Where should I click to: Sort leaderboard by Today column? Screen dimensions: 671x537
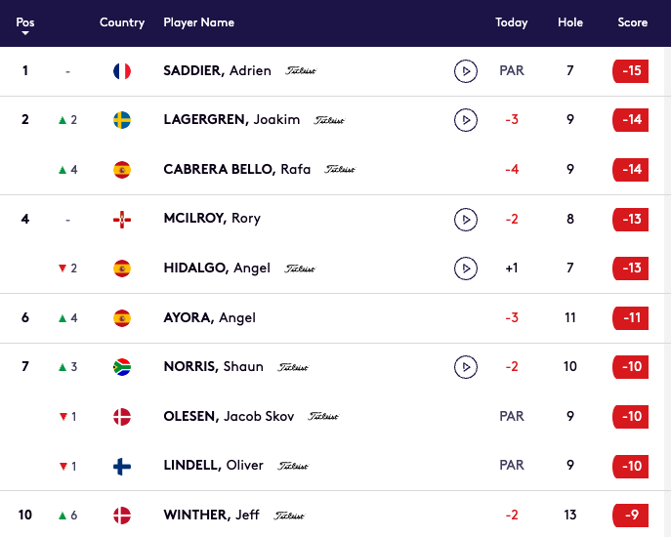511,22
